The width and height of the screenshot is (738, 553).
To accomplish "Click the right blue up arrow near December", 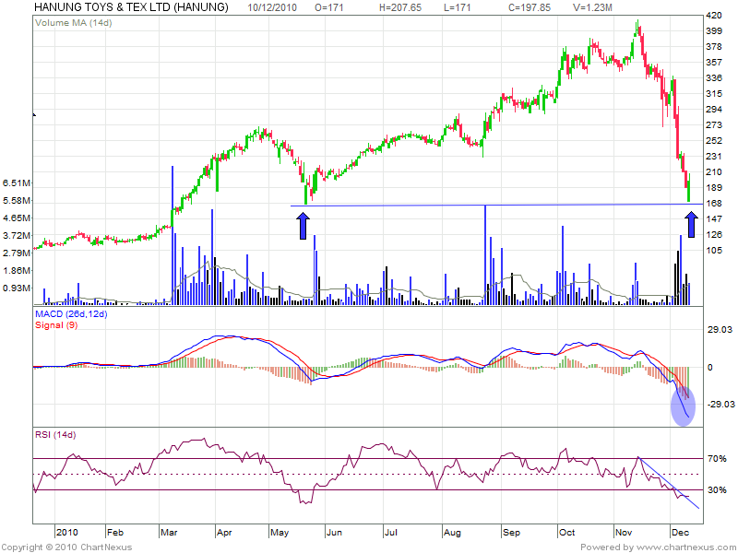I will click(692, 226).
